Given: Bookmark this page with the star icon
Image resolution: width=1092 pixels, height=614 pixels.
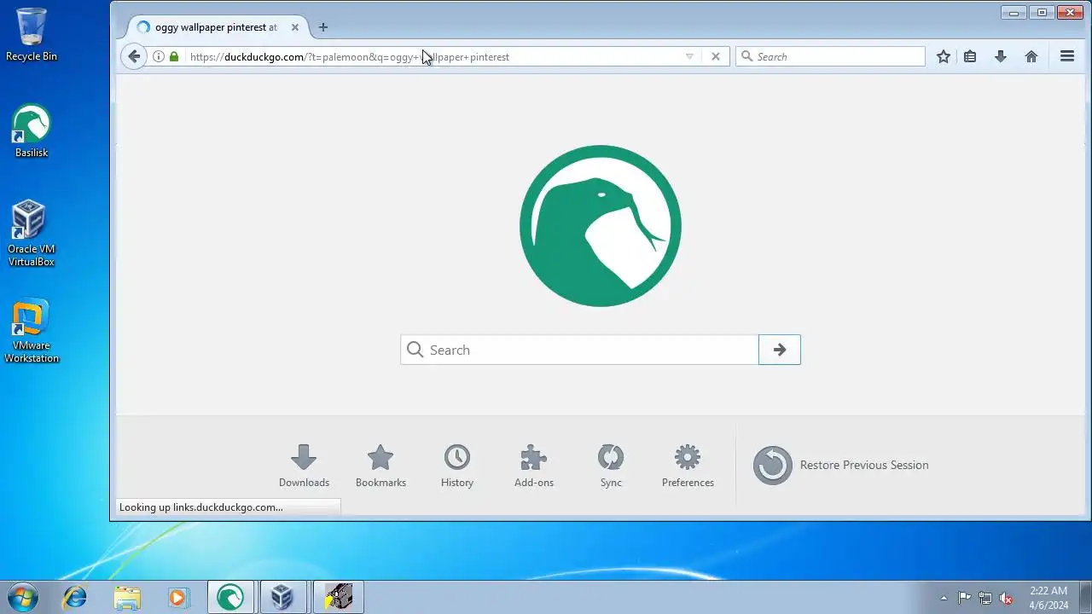Looking at the screenshot, I should (x=944, y=56).
